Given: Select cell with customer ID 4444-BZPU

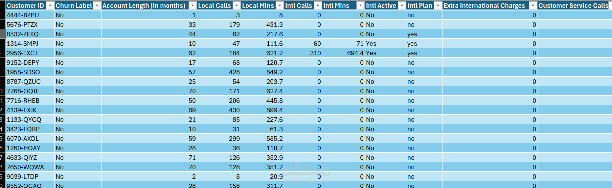Looking at the screenshot, I should [x=30, y=15].
